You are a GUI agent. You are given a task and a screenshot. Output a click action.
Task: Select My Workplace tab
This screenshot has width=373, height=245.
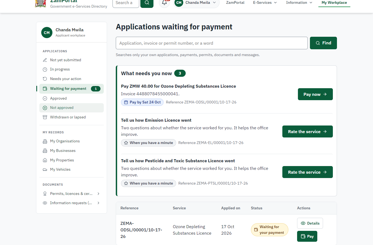point(334,3)
